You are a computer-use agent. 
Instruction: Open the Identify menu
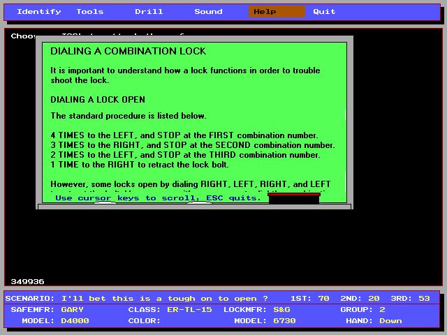click(x=39, y=12)
